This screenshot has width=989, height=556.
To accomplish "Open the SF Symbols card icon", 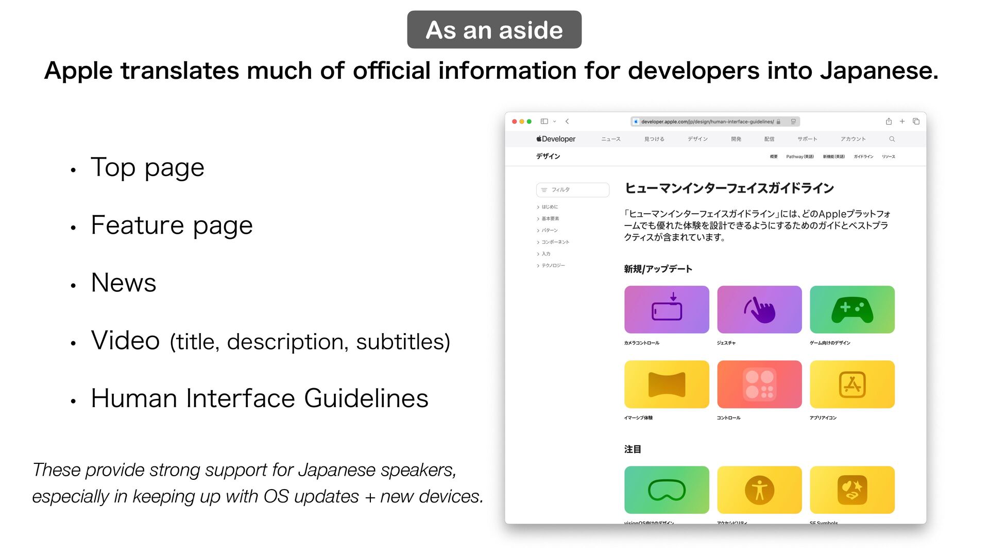I will 852,490.
